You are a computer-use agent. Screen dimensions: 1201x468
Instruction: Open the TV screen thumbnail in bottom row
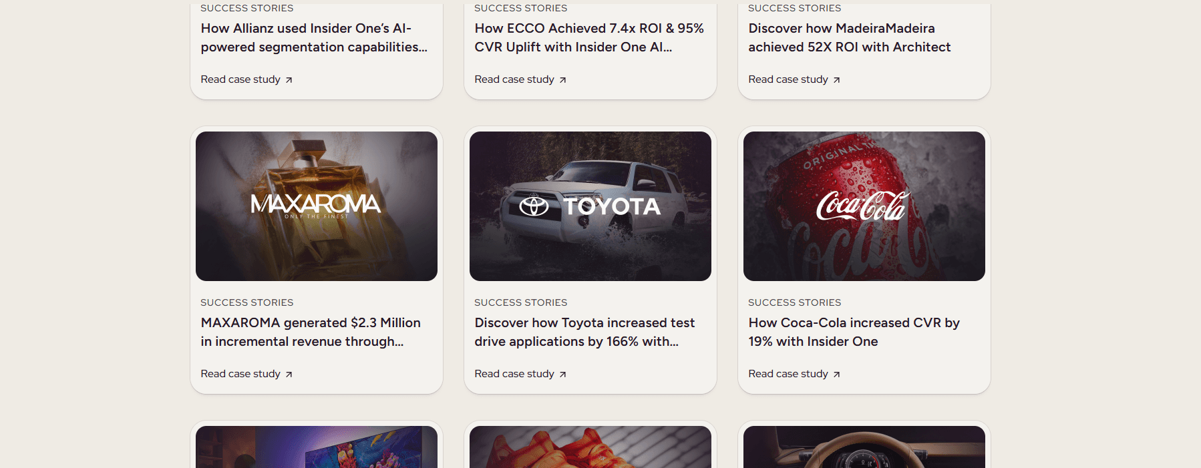[x=317, y=447]
